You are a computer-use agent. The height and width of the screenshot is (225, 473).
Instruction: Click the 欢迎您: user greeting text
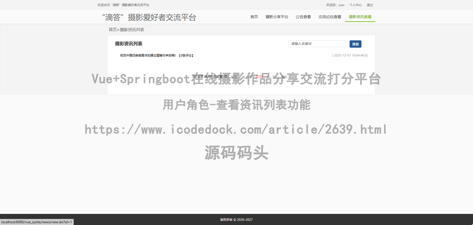[x=335, y=5]
